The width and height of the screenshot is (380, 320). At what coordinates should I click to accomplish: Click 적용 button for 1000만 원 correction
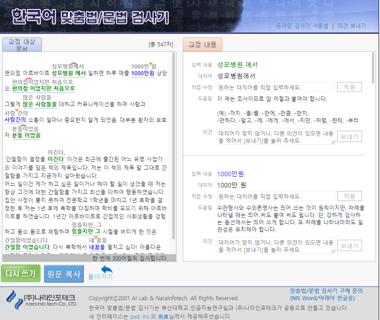(349, 196)
